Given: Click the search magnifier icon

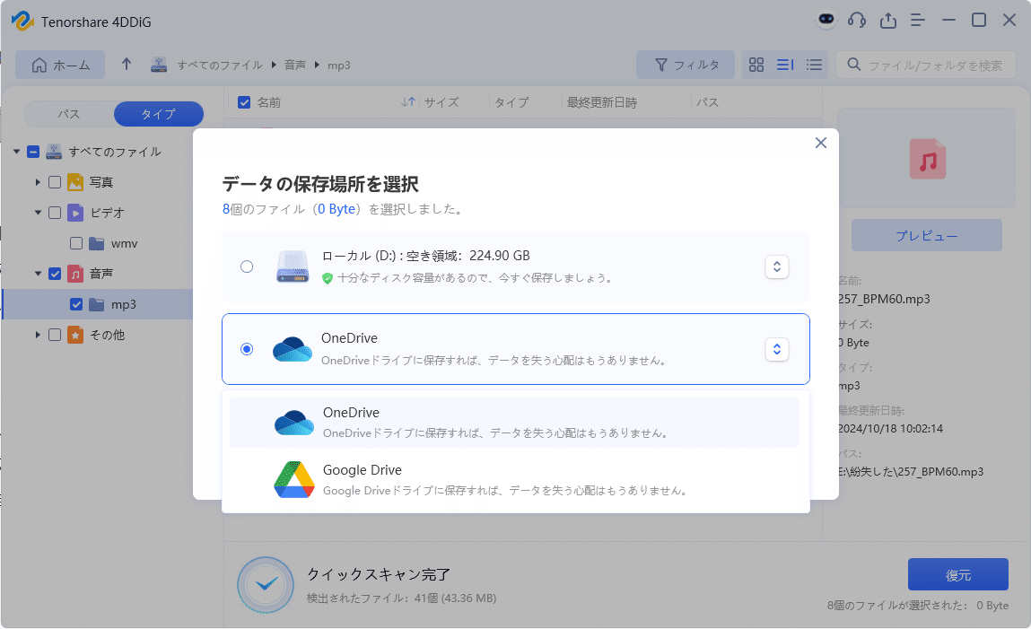Looking at the screenshot, I should (854, 65).
